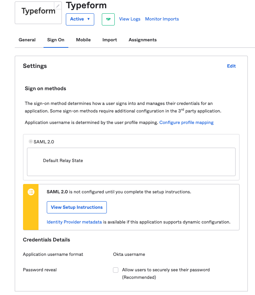Viewport: 255px width, 295px height.
Task: Click the Okta username value
Action: click(129, 254)
